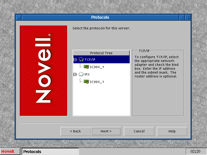Click 'Select the protocols for this server.' text
The width and height of the screenshot is (207, 155).
click(x=101, y=28)
